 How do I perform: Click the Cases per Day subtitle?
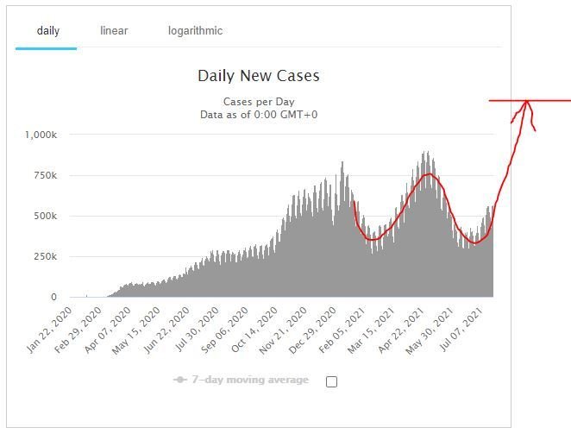click(259, 102)
